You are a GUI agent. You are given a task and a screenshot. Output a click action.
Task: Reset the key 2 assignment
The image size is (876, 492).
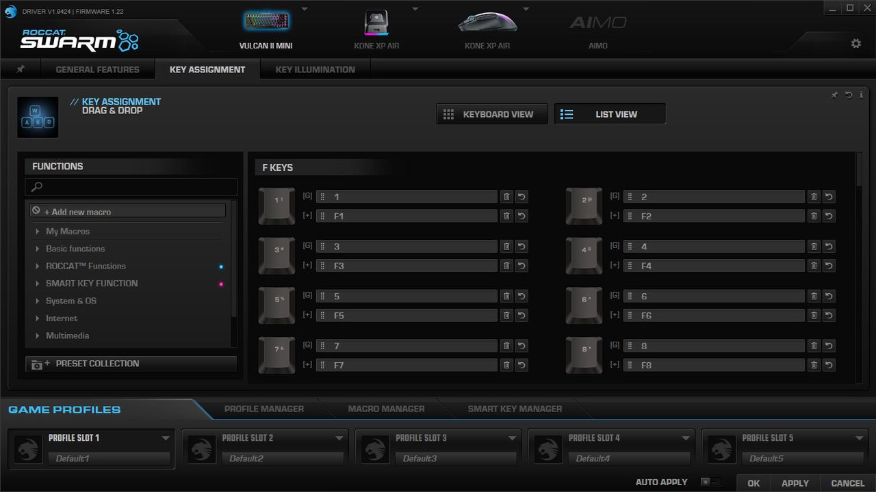tap(829, 197)
